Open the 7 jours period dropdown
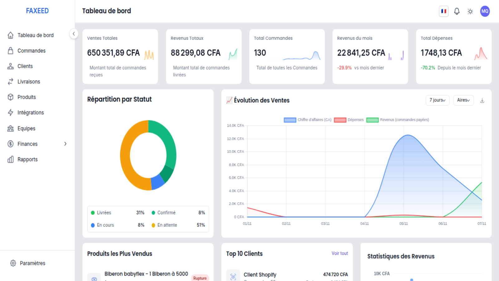This screenshot has height=281, width=499. point(438,100)
